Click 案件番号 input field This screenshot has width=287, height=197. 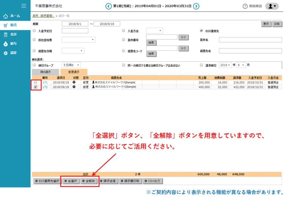tap(162, 37)
